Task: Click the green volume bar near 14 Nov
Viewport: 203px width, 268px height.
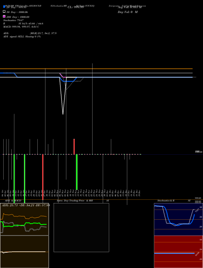Action: coord(77,172)
